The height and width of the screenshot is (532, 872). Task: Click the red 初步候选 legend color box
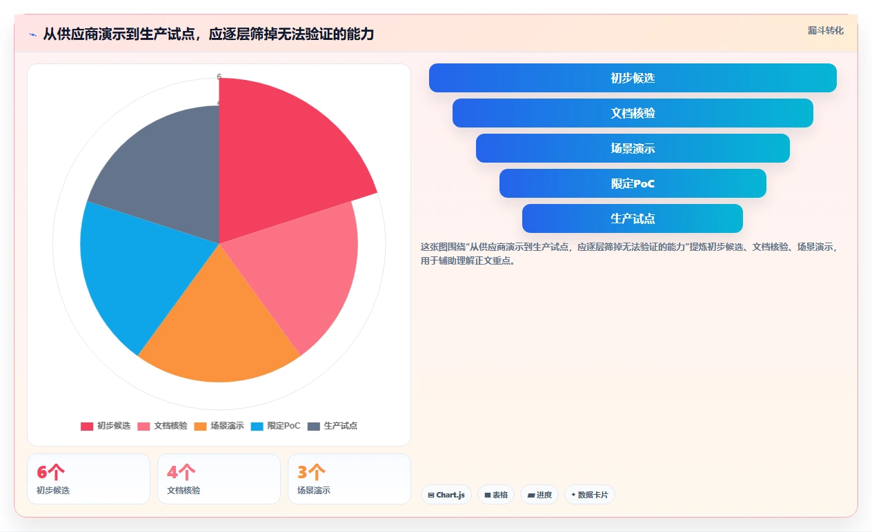click(87, 426)
